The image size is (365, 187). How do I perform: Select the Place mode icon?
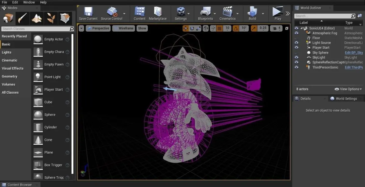click(x=8, y=18)
